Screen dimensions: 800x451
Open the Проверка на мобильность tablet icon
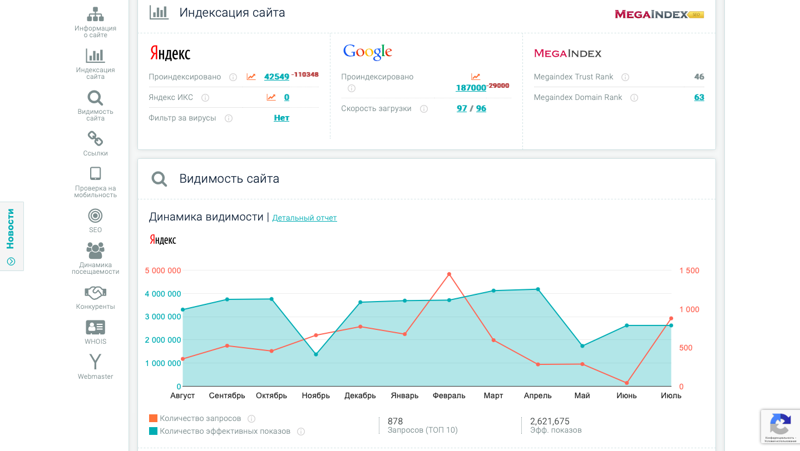95,173
